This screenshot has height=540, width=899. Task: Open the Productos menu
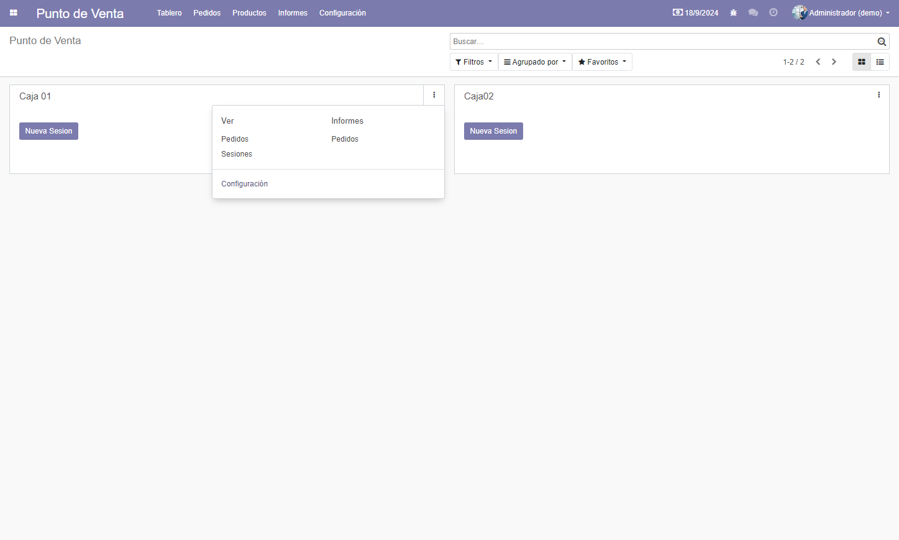249,13
